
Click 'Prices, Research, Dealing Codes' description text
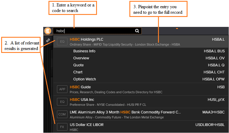pyautogui.click(x=116, y=92)
